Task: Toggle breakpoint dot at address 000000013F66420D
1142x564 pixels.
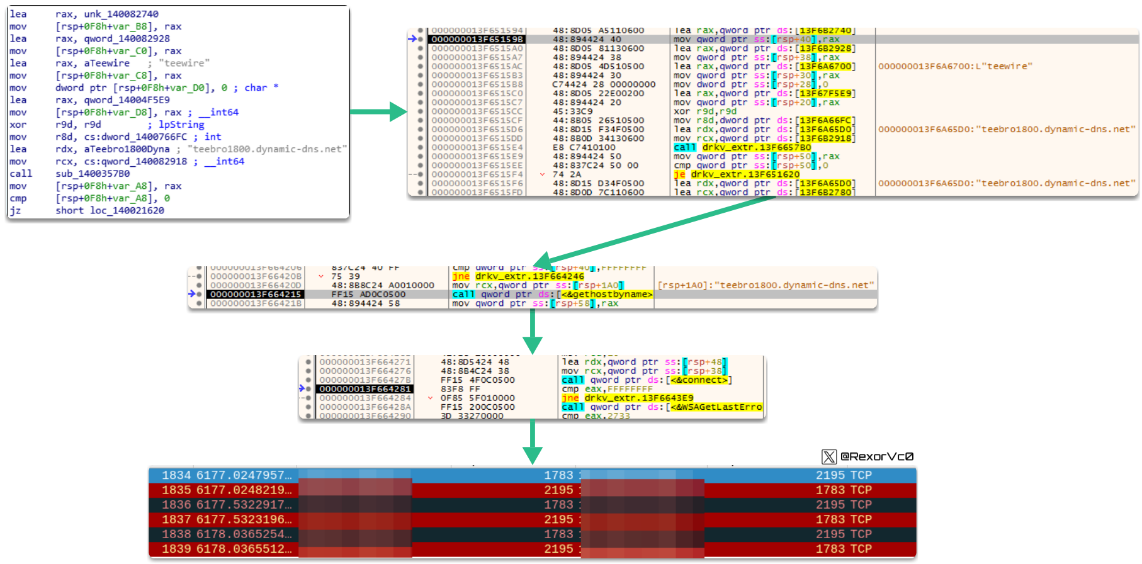Action: [x=200, y=285]
